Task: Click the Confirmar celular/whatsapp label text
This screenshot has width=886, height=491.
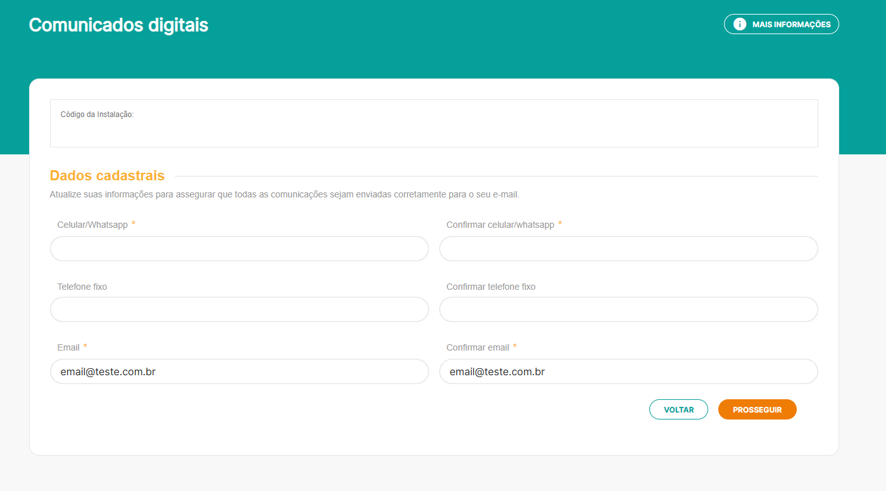Action: [x=500, y=225]
